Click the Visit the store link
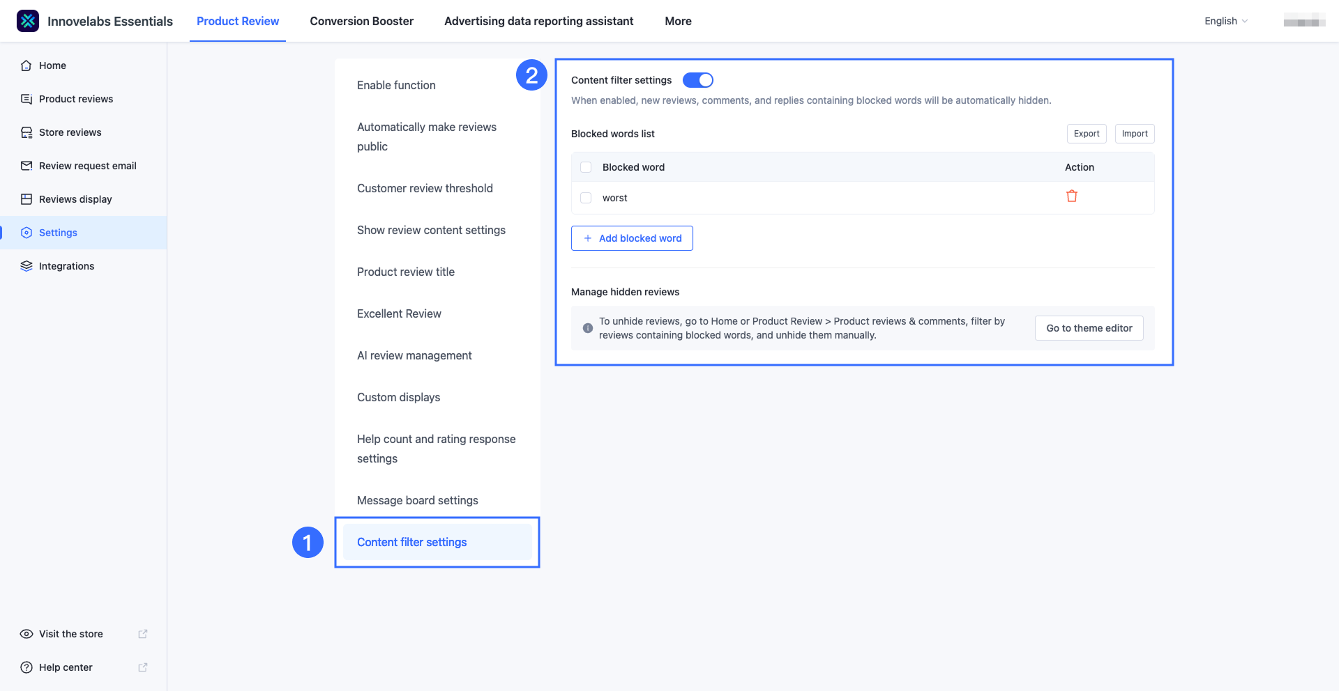 tap(84, 634)
